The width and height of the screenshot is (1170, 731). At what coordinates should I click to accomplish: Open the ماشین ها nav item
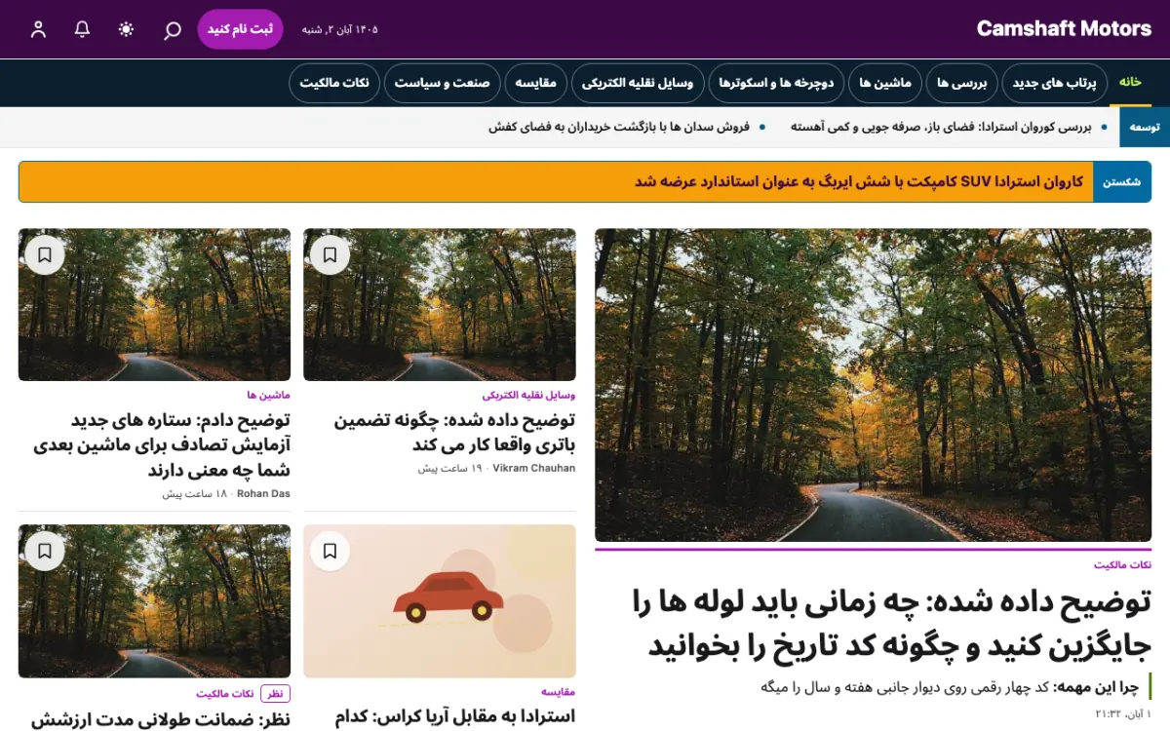pos(884,84)
